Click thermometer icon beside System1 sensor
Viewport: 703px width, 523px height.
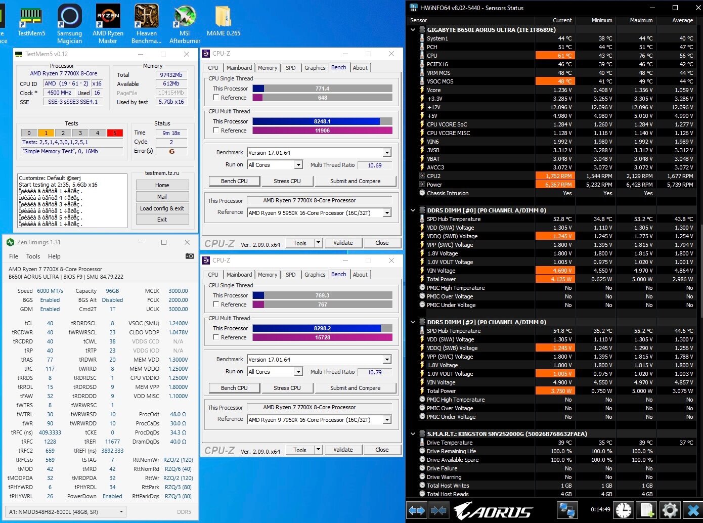(422, 38)
